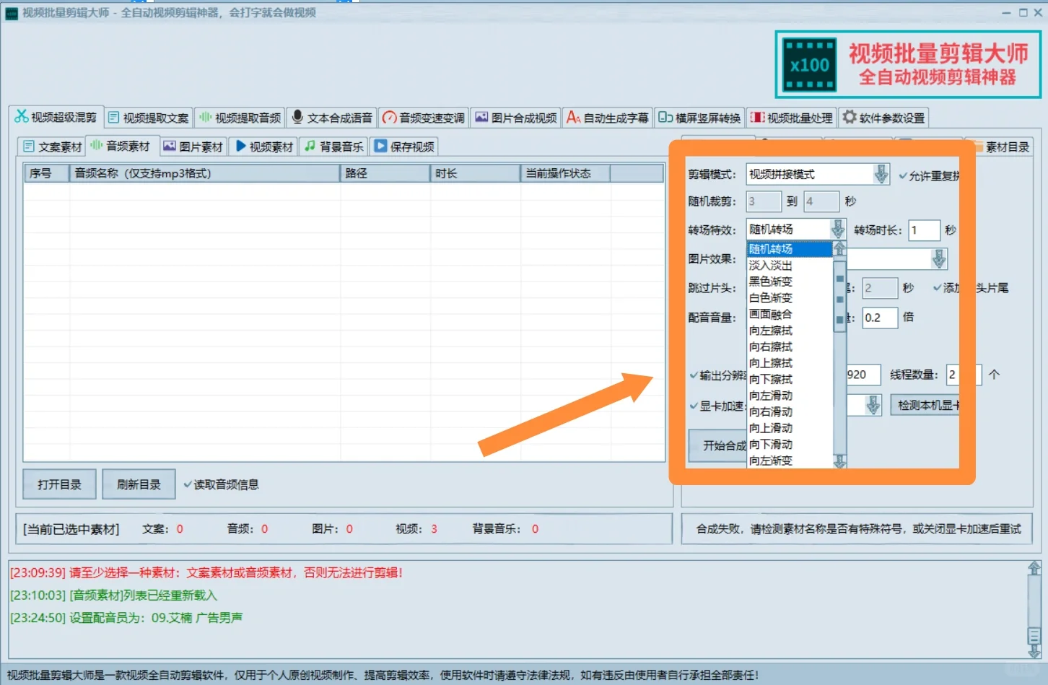Pick 向下滑动 from the transition list
1048x685 pixels.
click(x=790, y=445)
